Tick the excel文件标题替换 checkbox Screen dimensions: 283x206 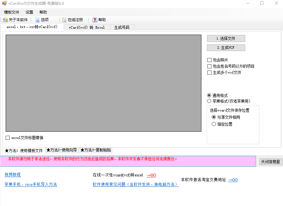click(x=8, y=138)
